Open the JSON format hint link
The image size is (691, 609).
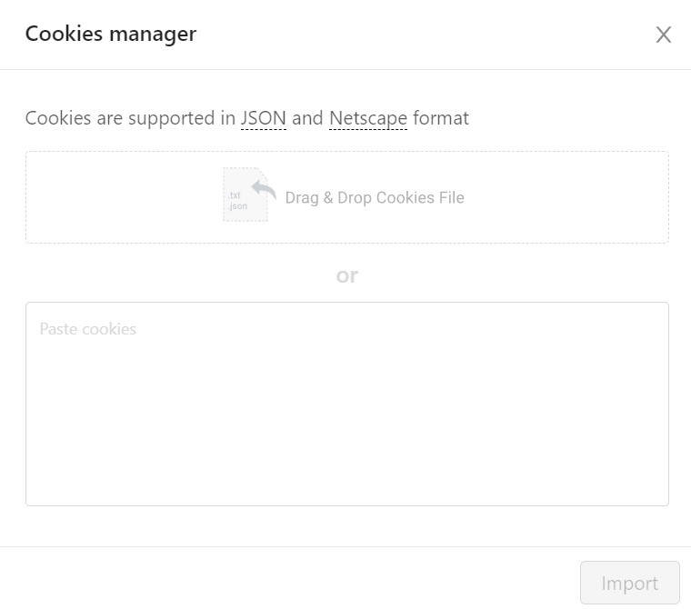coord(264,118)
